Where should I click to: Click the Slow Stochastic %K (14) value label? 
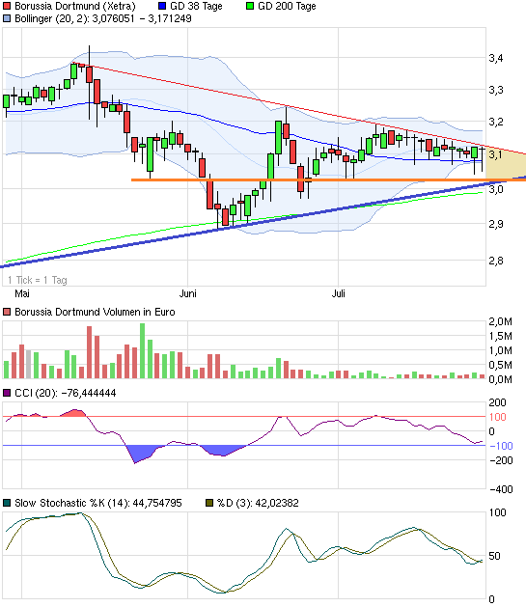tap(98, 503)
